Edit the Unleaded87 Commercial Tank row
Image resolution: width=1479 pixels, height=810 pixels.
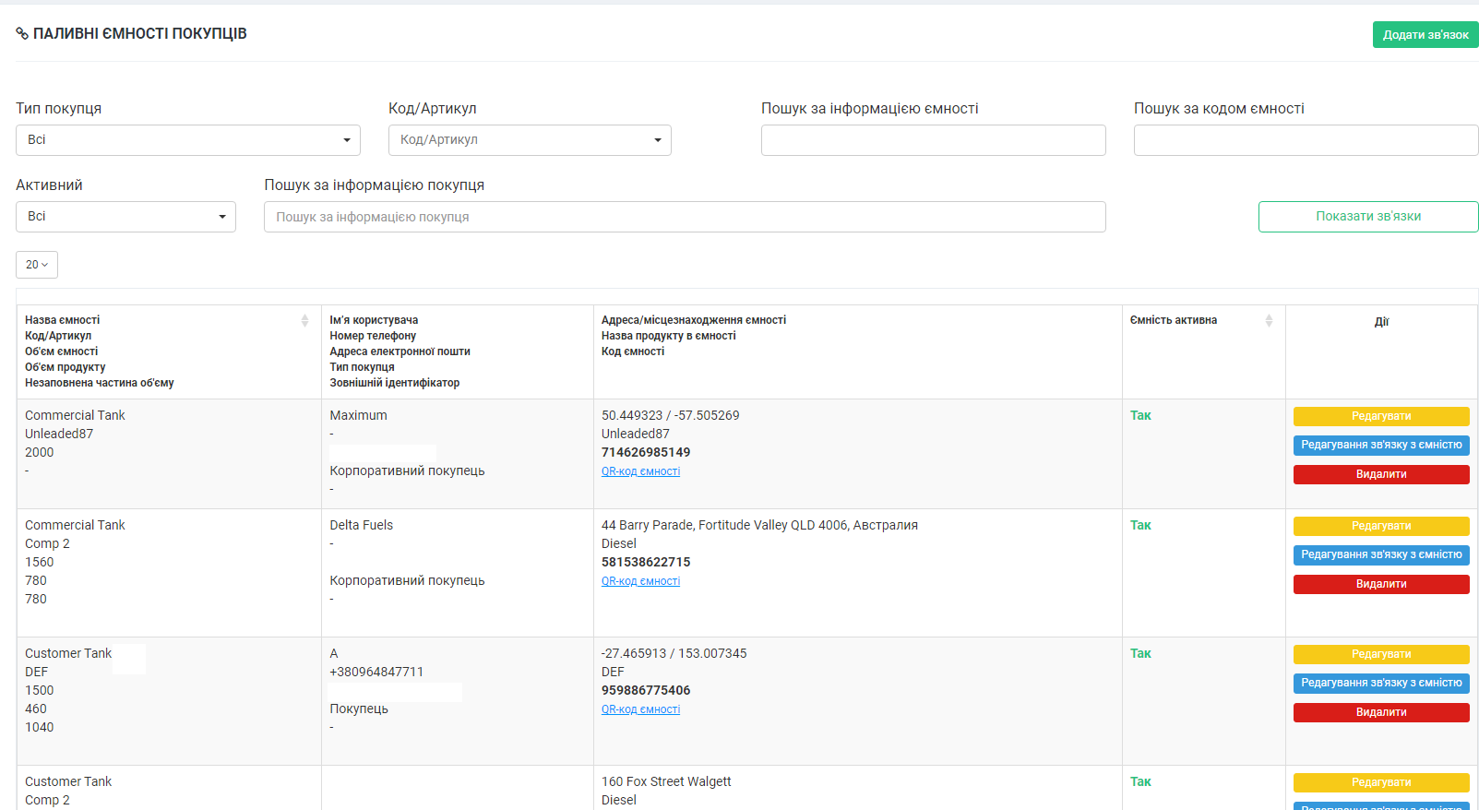coord(1380,416)
